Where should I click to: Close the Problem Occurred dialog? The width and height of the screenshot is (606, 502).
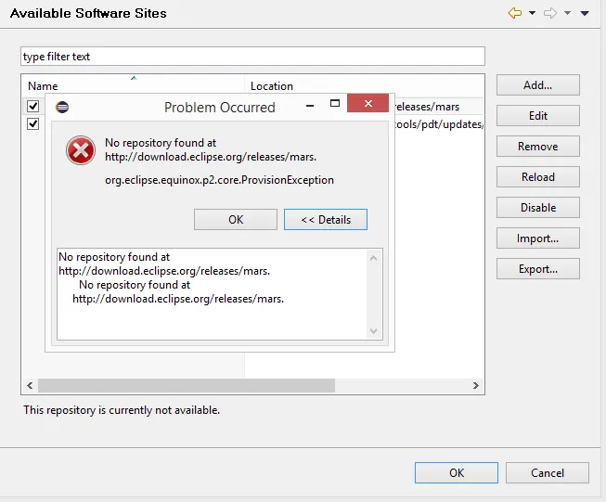click(367, 103)
